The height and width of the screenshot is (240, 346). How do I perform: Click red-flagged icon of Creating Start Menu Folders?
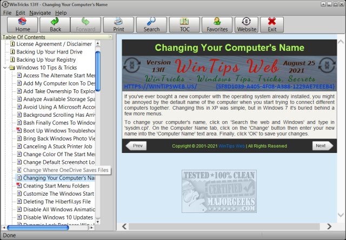(x=19, y=185)
